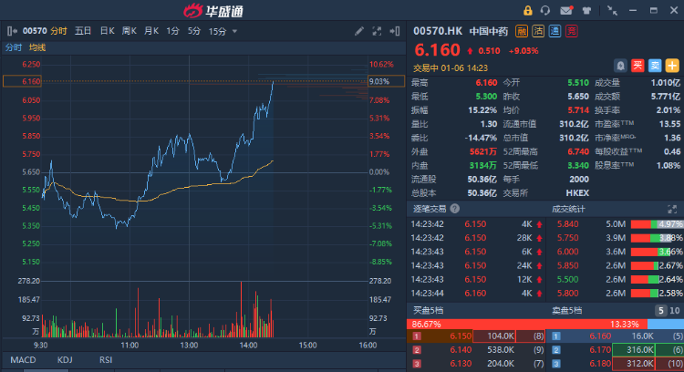Toggle the 均线 average line legend

tap(37, 47)
